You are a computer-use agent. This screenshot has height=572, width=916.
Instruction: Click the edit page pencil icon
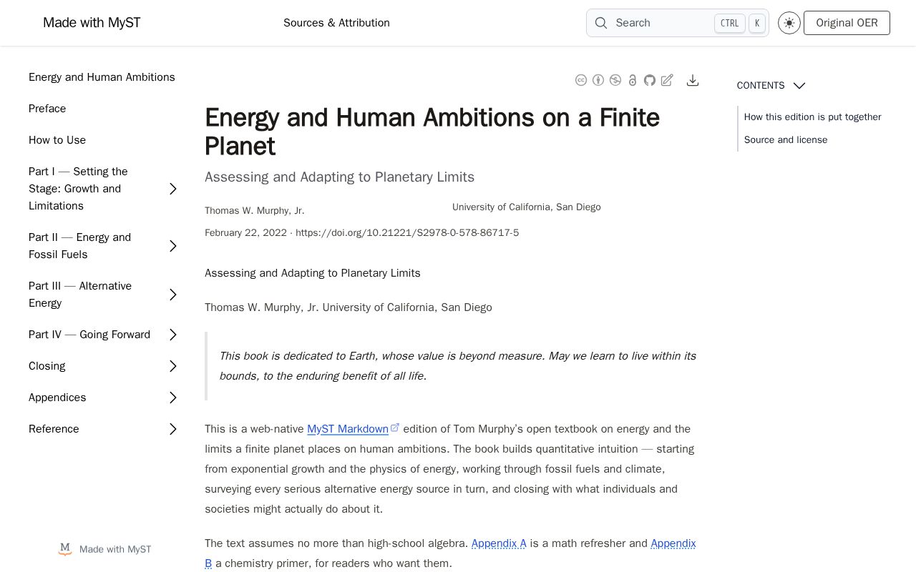tap(667, 80)
